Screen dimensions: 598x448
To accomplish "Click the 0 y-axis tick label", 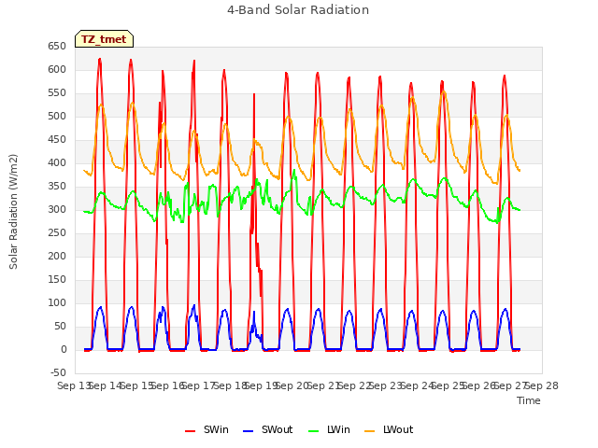I will pos(64,350).
